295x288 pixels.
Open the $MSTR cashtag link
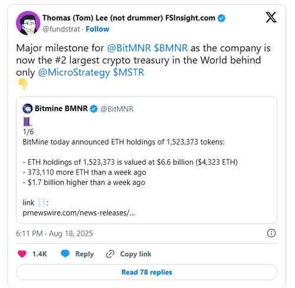pyautogui.click(x=129, y=72)
